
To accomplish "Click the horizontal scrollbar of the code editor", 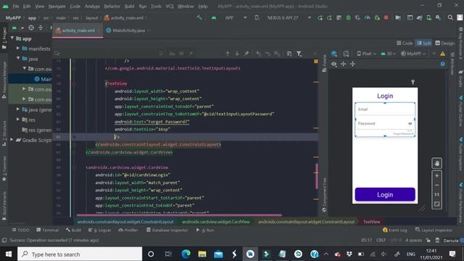I will (179, 215).
